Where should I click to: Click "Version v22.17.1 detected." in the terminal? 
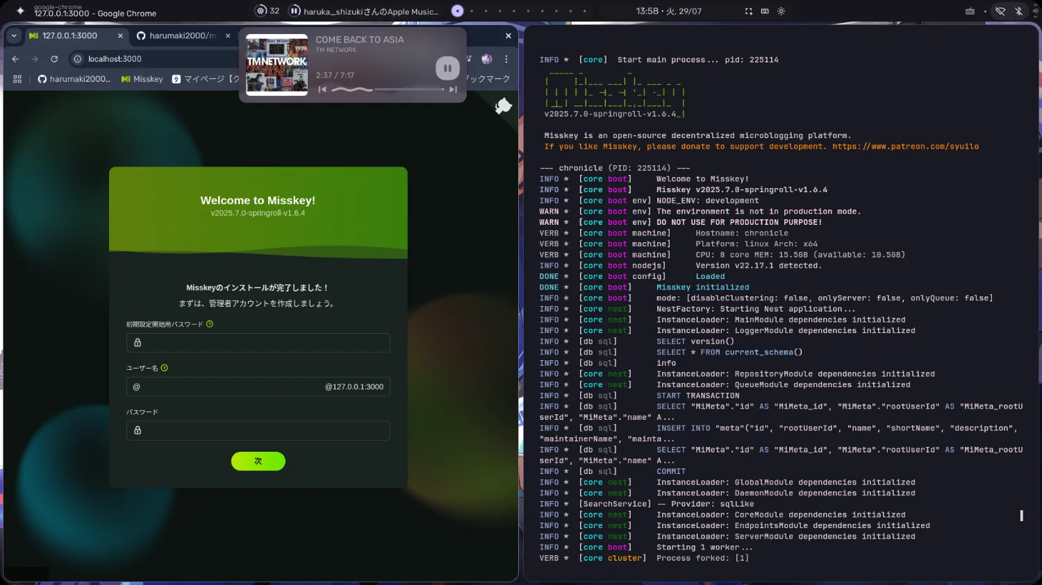point(759,266)
